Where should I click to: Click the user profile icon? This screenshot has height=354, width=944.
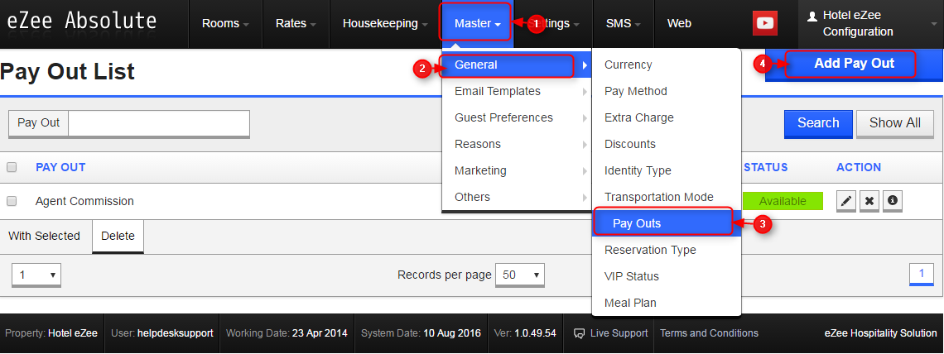click(812, 17)
